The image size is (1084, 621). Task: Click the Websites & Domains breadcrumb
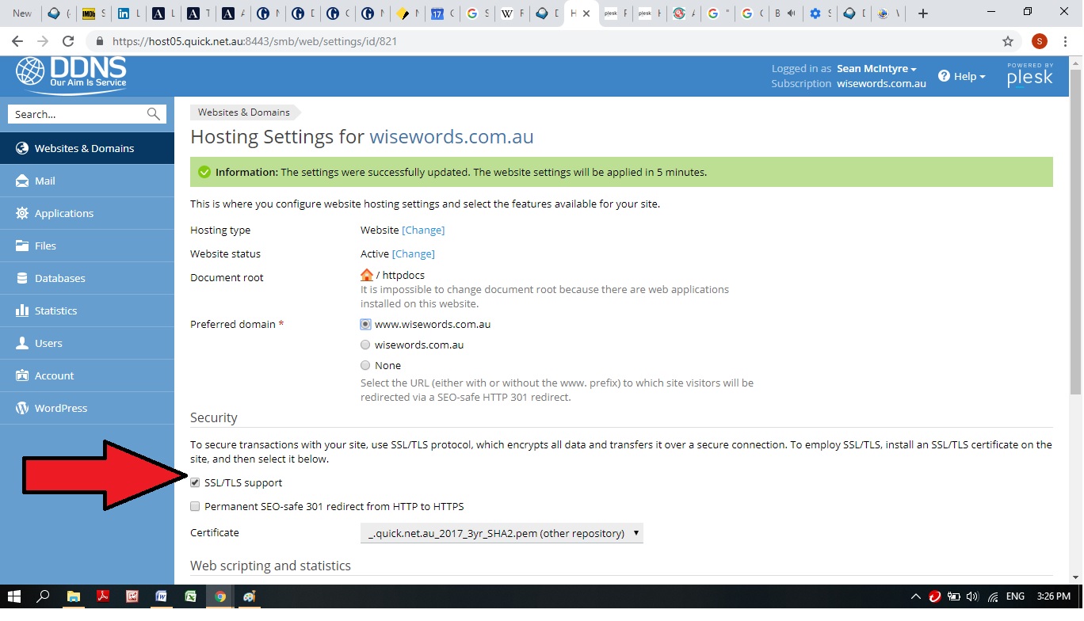pos(243,112)
